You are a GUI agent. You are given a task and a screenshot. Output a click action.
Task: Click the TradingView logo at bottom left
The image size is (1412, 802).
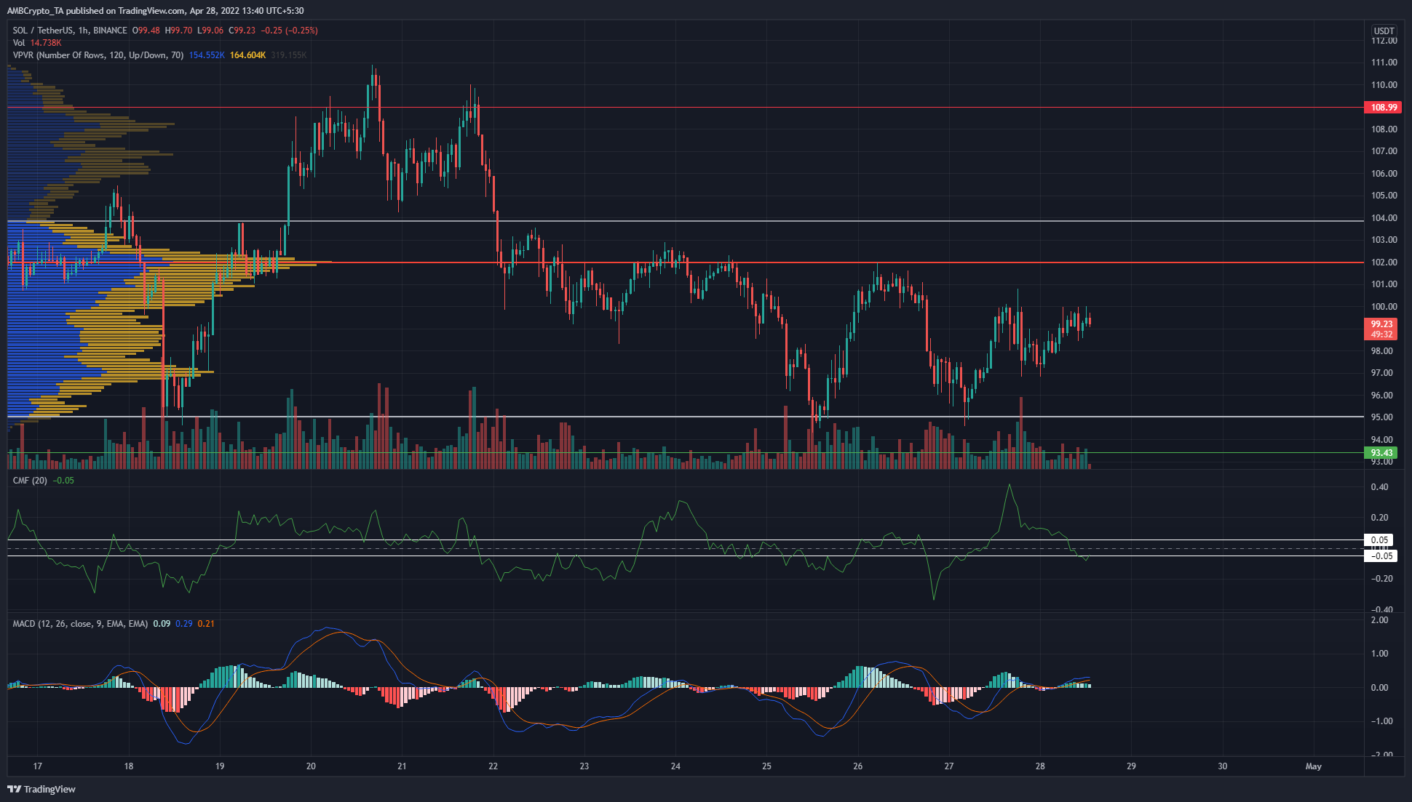pos(41,789)
